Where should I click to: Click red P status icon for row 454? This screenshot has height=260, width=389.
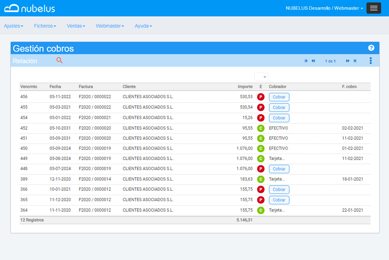click(x=261, y=118)
